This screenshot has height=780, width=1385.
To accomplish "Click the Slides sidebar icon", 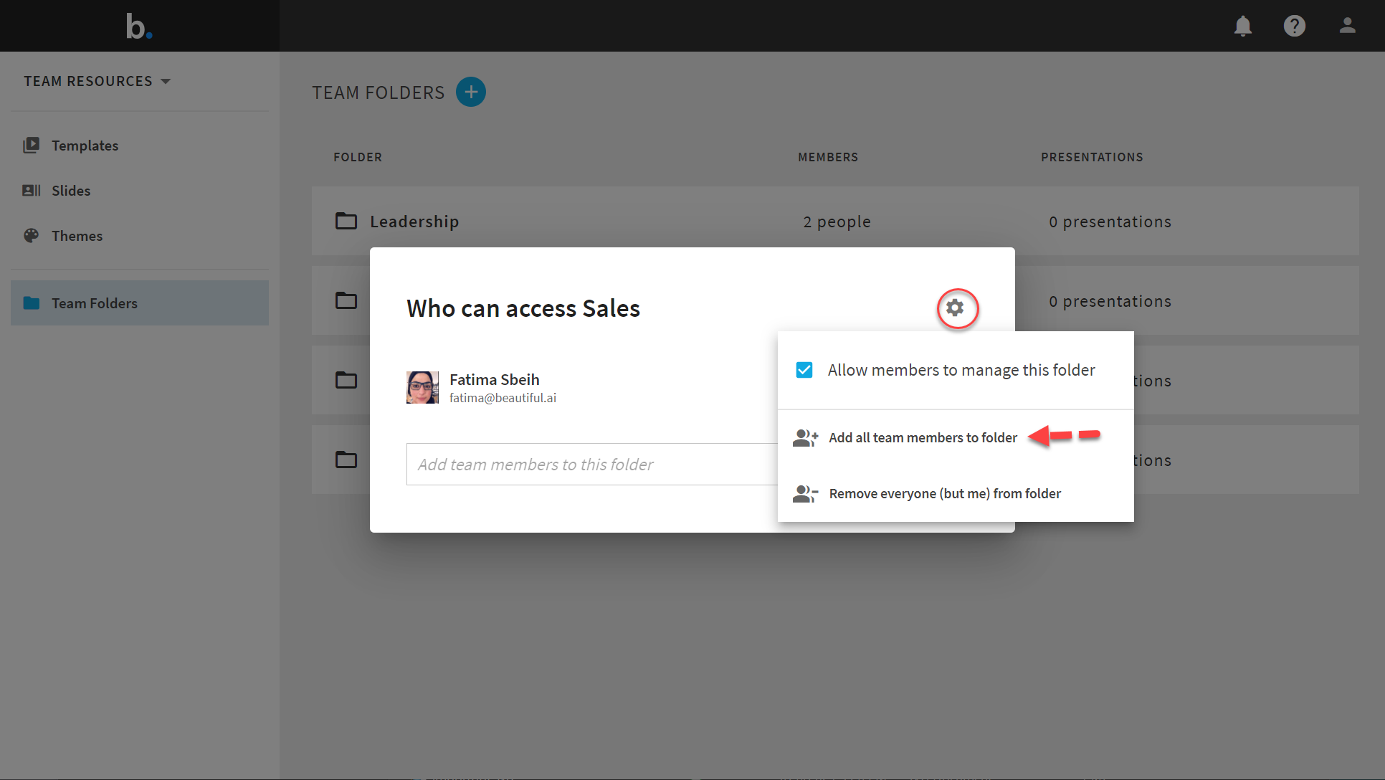I will coord(32,191).
